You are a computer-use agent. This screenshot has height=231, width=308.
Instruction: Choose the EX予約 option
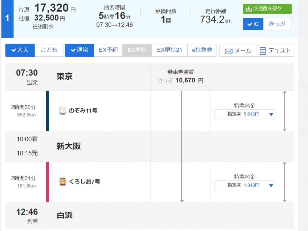click(x=108, y=50)
